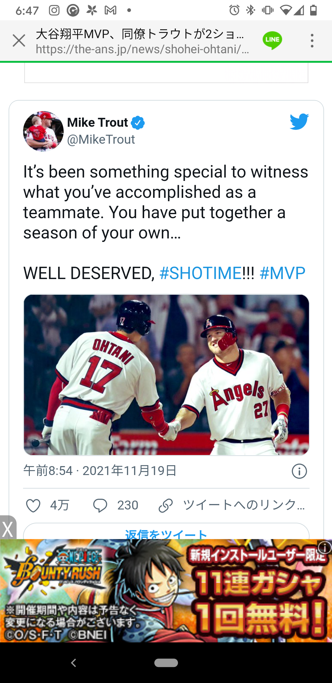Copy the tweet link via chain icon
Screen dimensions: 332x683
click(166, 505)
